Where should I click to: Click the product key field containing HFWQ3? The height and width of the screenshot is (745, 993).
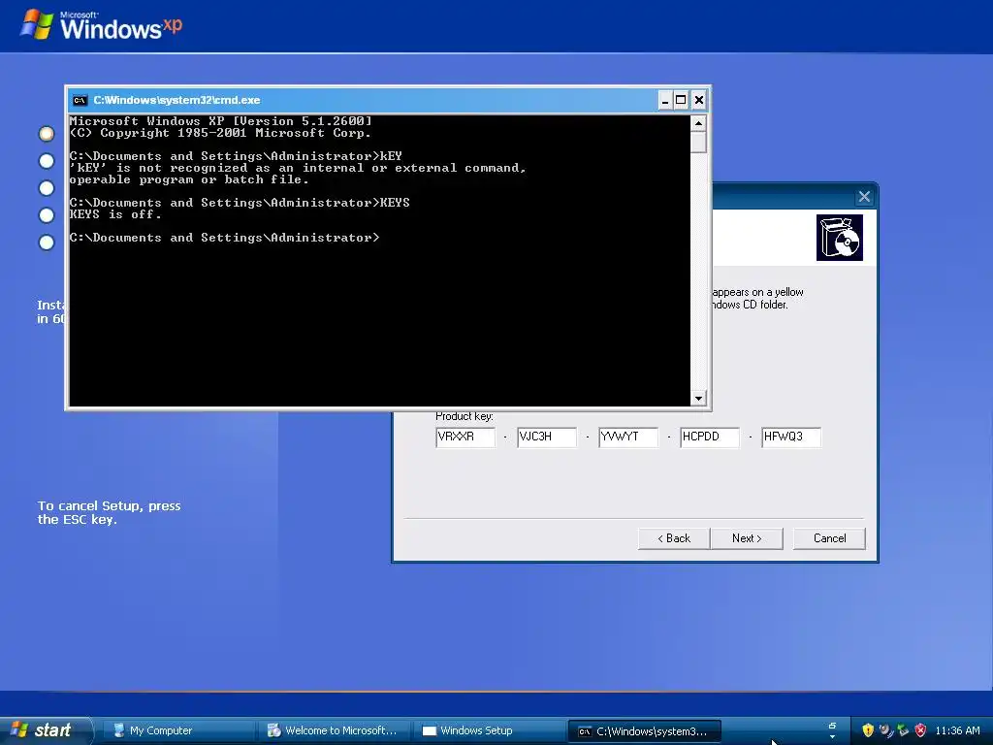pos(791,437)
